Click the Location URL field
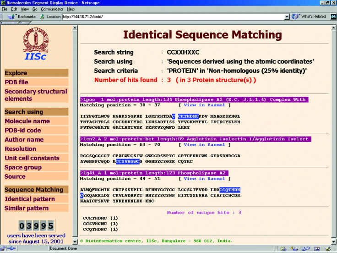The height and width of the screenshot is (253, 337). pos(173,17)
